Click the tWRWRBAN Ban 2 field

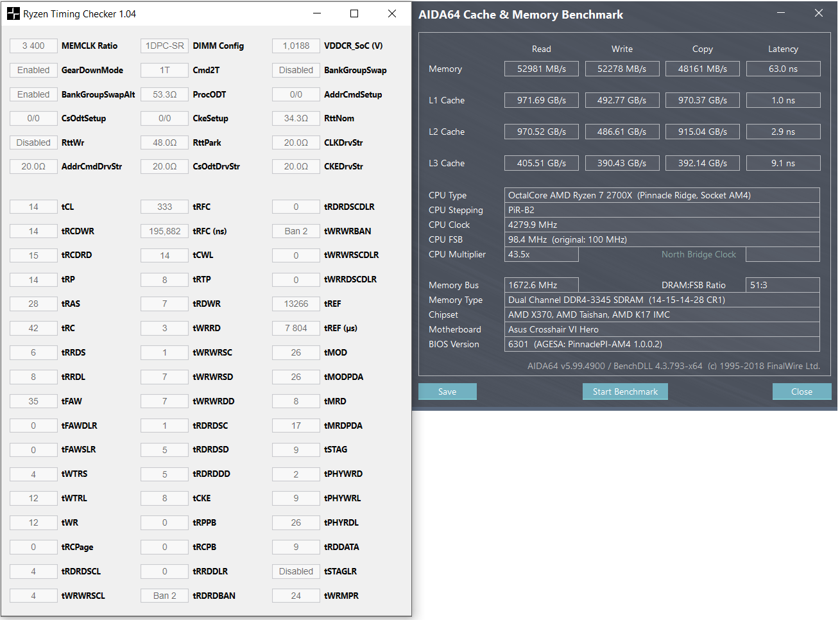(x=296, y=231)
